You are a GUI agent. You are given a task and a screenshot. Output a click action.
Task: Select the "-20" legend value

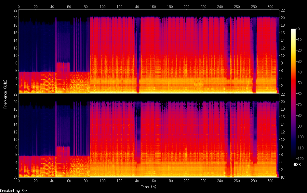(x=299, y=50)
